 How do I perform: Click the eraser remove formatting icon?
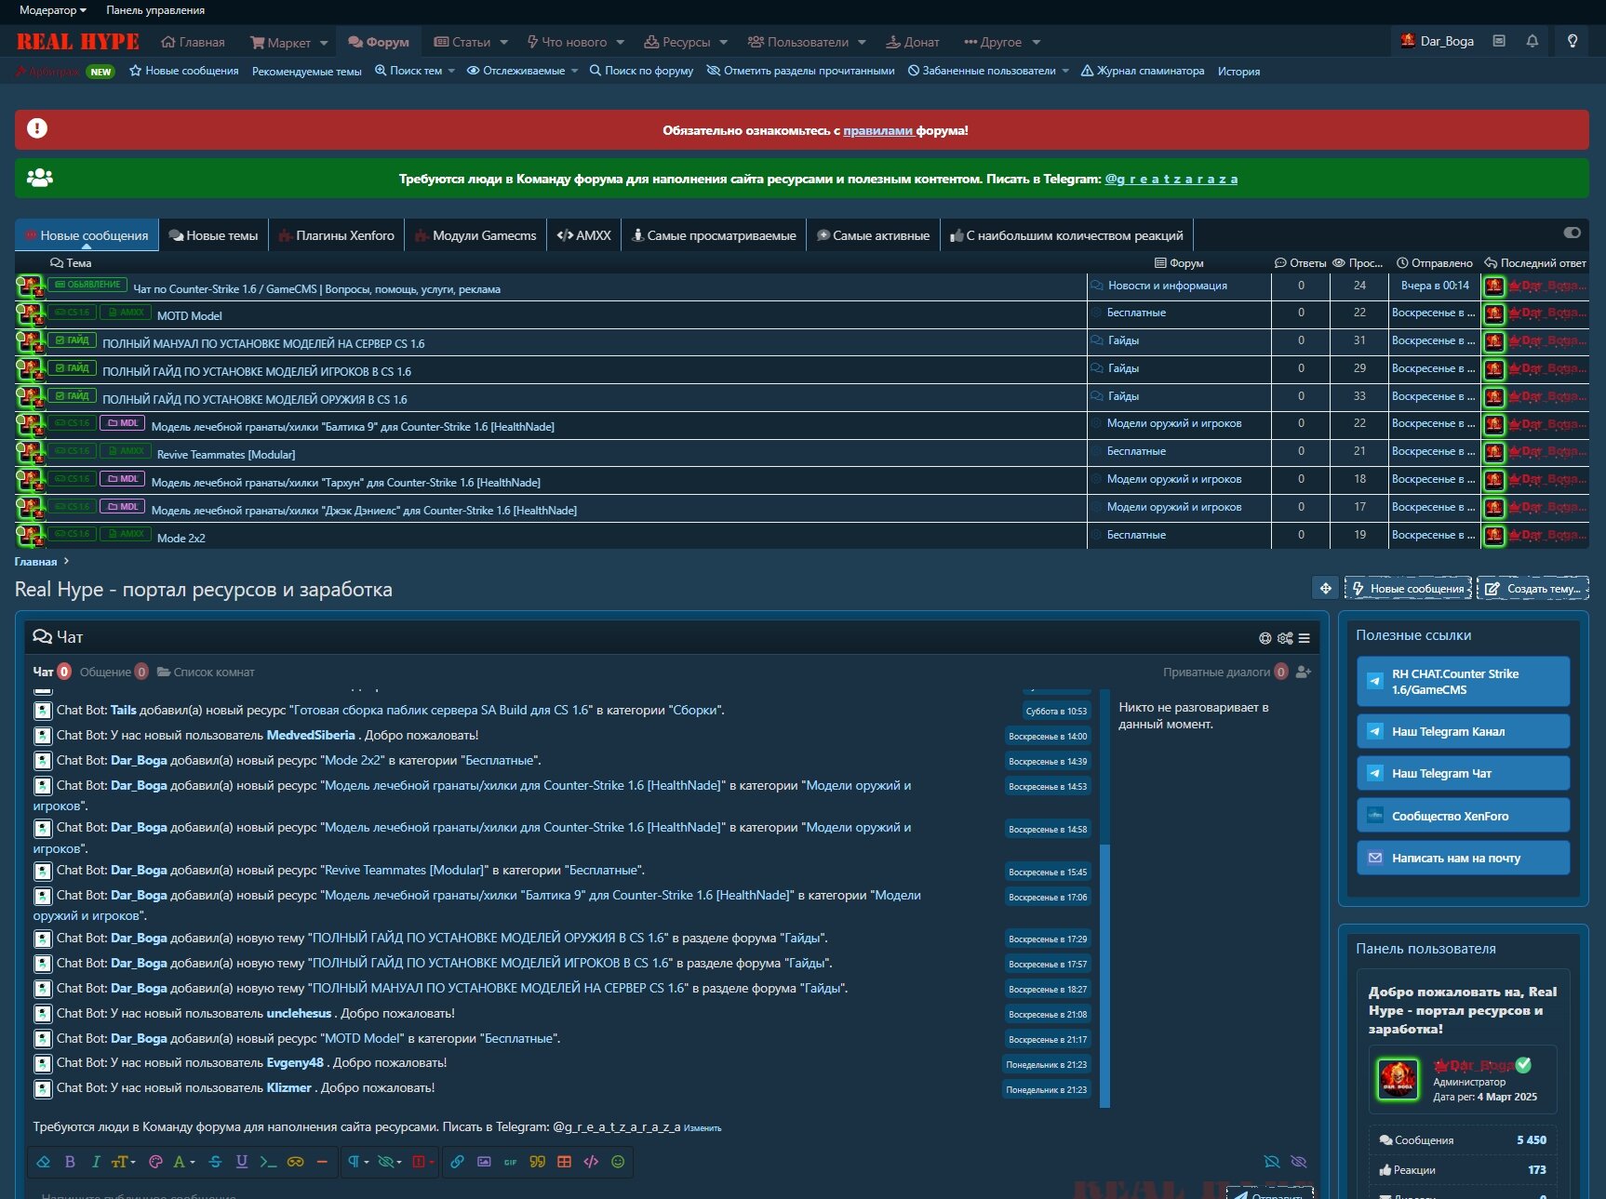(x=44, y=1162)
